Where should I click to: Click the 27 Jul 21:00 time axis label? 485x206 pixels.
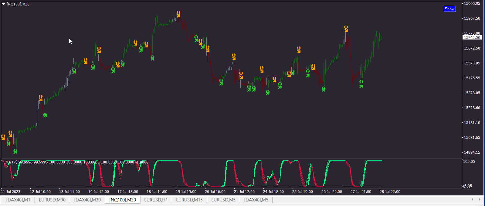pos(361,192)
